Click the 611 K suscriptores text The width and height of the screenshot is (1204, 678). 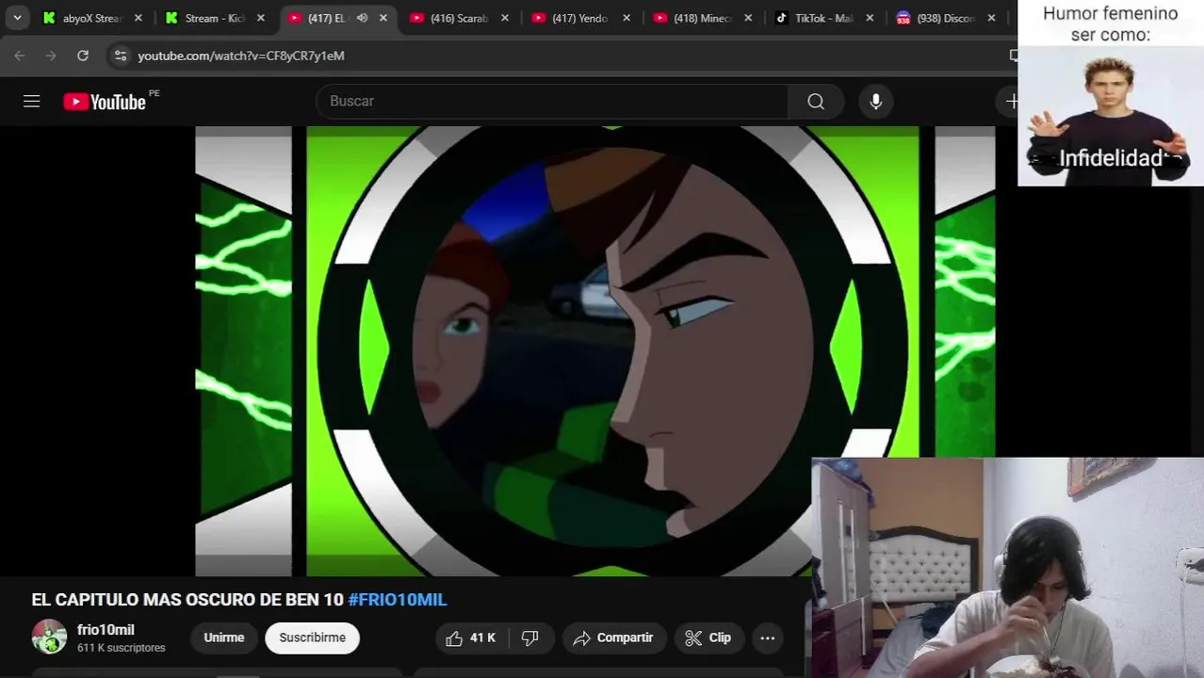click(122, 648)
